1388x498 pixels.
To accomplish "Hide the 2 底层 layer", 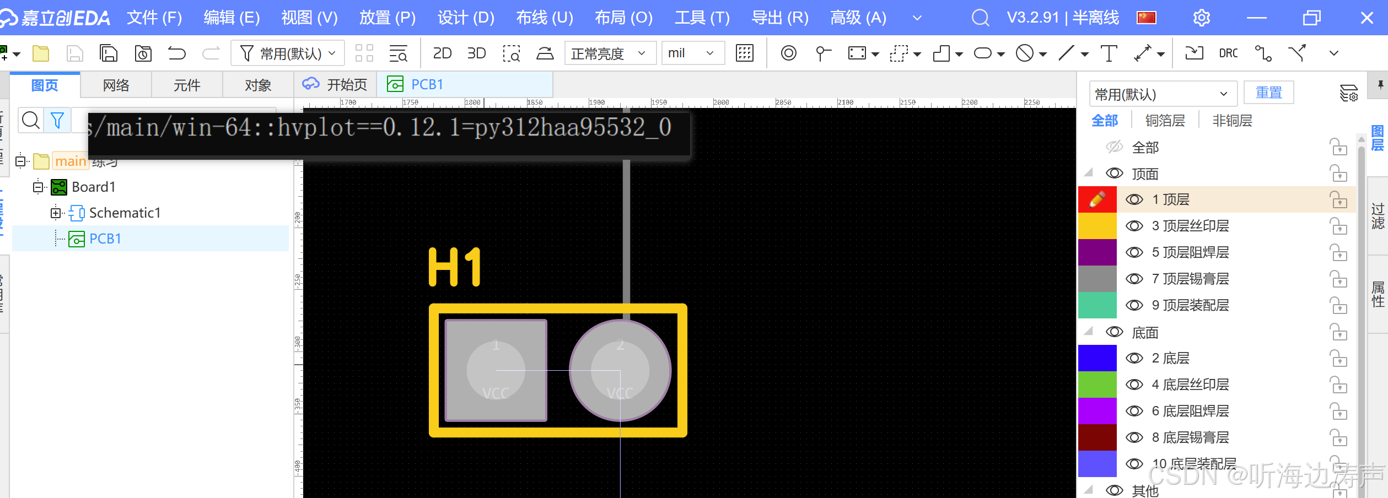I will [x=1134, y=358].
